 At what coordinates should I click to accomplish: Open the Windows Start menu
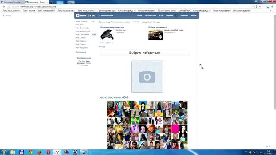coord(4,152)
